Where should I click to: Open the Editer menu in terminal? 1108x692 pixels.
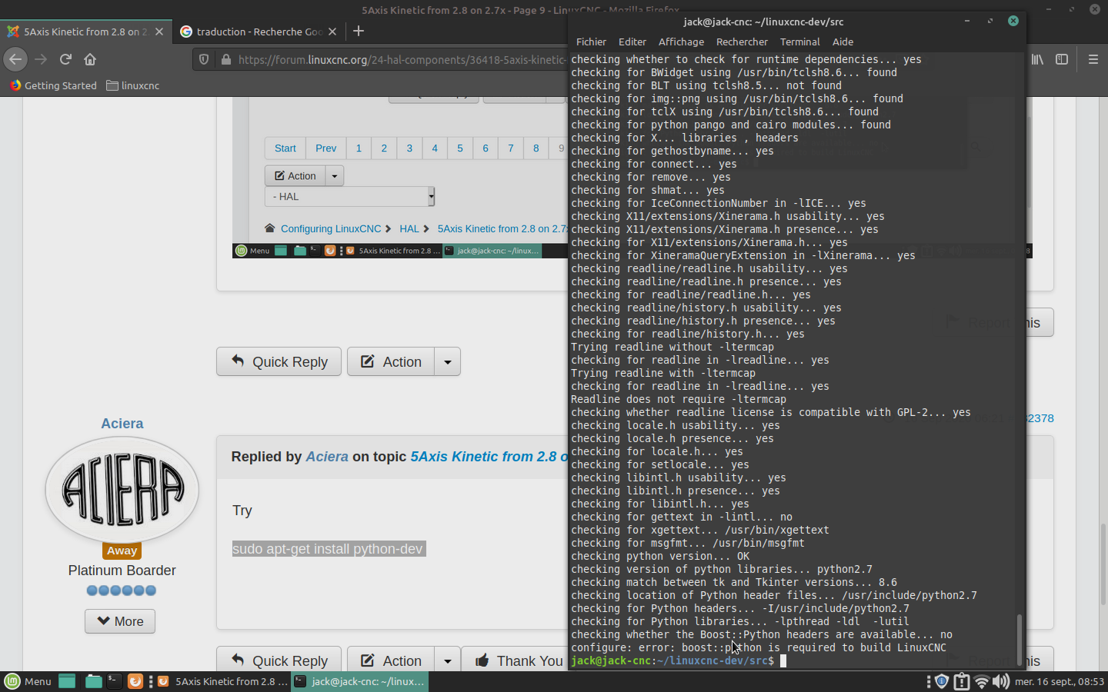pyautogui.click(x=632, y=42)
